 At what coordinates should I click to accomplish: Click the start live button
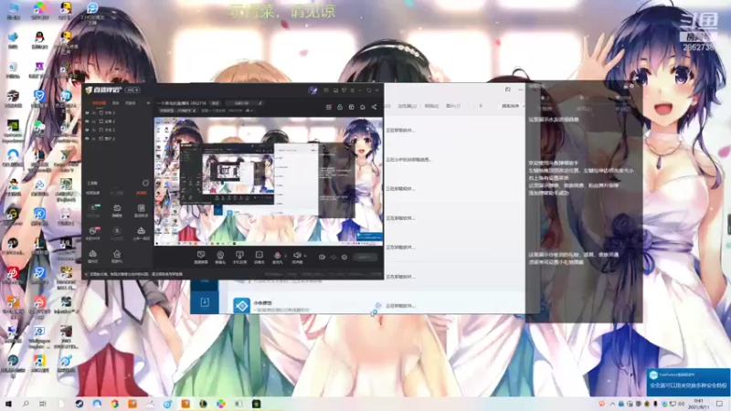tap(365, 257)
